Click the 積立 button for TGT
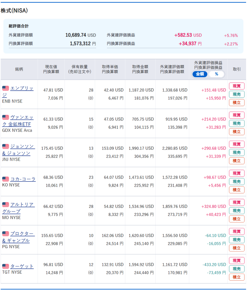 tap(237, 277)
